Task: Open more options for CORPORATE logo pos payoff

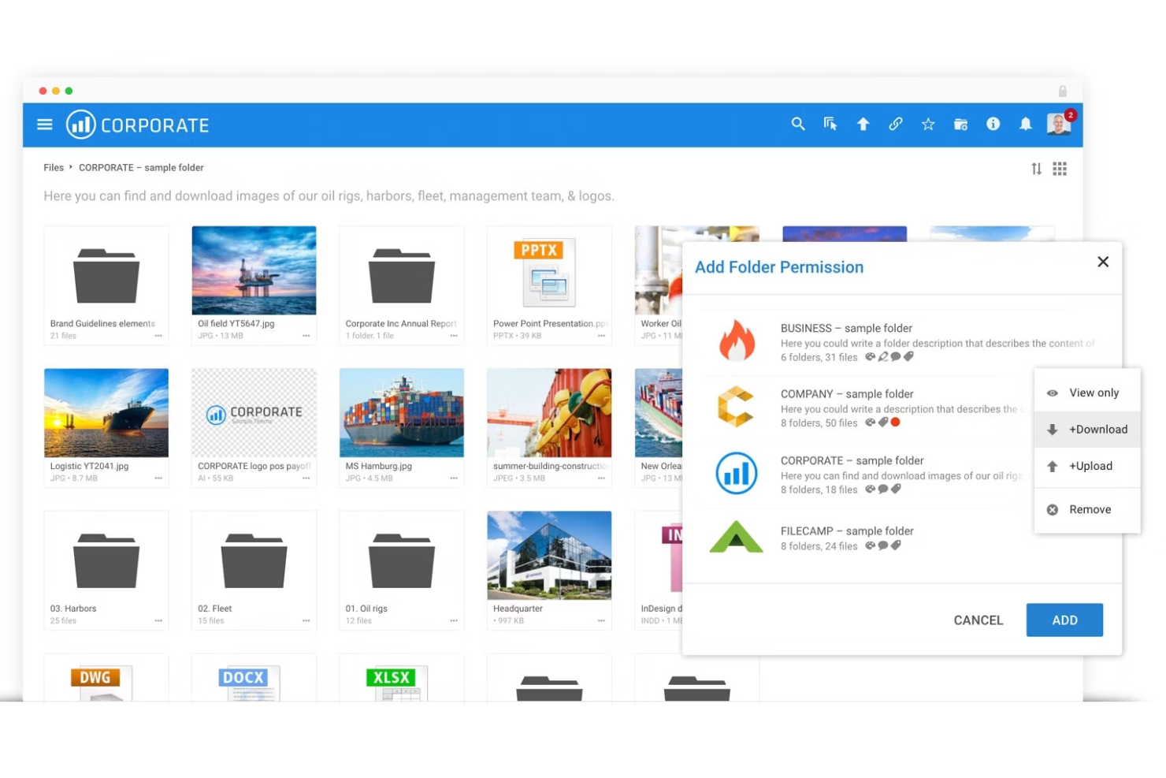Action: tap(306, 478)
